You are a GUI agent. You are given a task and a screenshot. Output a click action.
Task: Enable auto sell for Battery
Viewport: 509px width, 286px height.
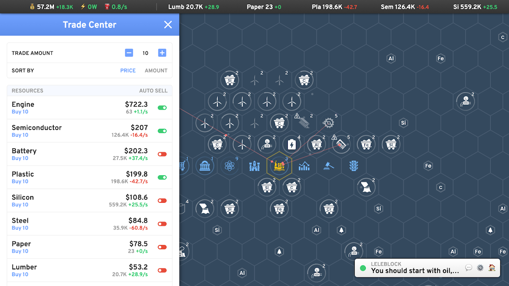(x=162, y=154)
